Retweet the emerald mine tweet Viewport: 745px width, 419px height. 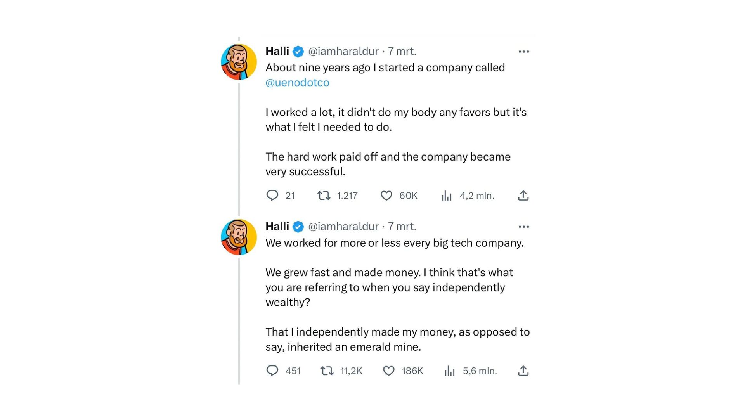pos(327,371)
